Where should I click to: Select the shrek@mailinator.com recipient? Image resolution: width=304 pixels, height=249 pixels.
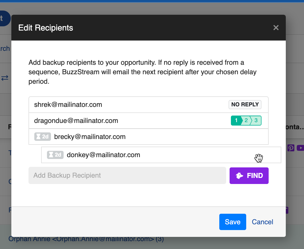(x=68, y=104)
